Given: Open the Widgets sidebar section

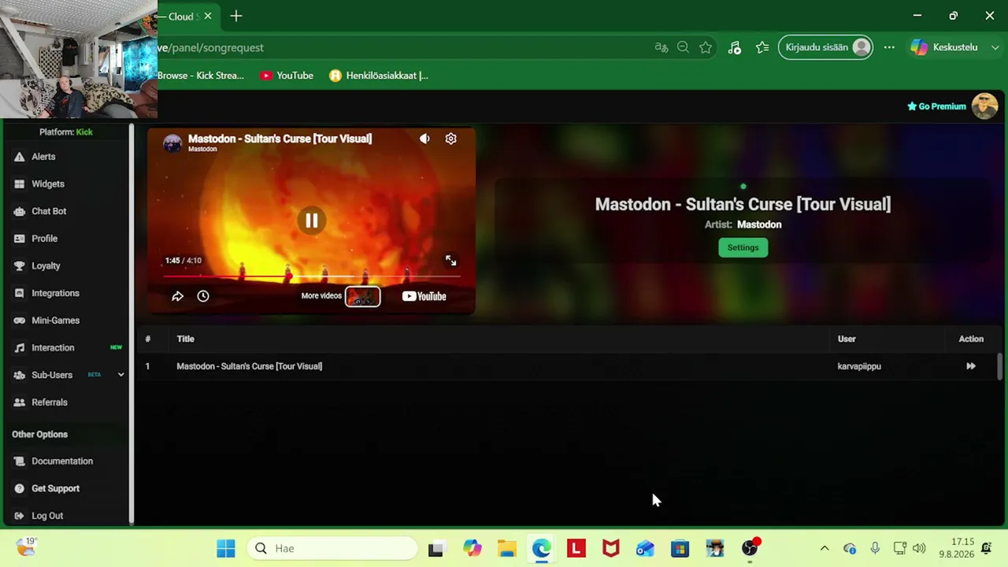Looking at the screenshot, I should [x=47, y=183].
